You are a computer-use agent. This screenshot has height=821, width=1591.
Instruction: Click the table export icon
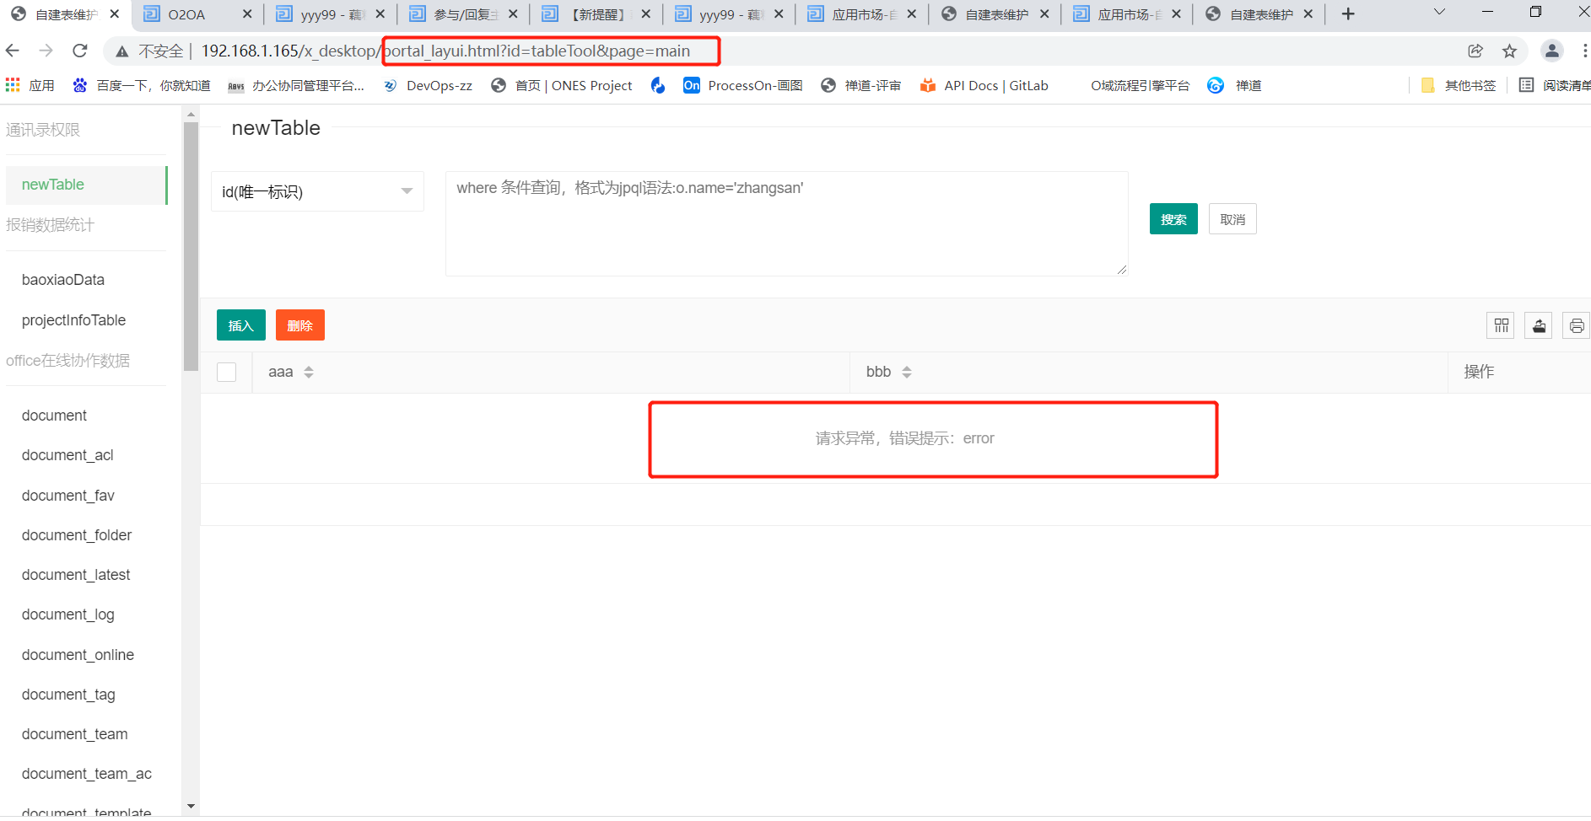(1540, 325)
